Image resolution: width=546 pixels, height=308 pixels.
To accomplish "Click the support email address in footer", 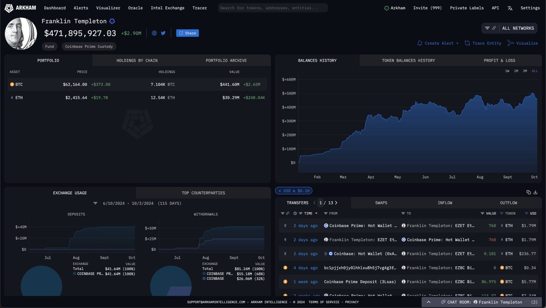I will 216,302.
